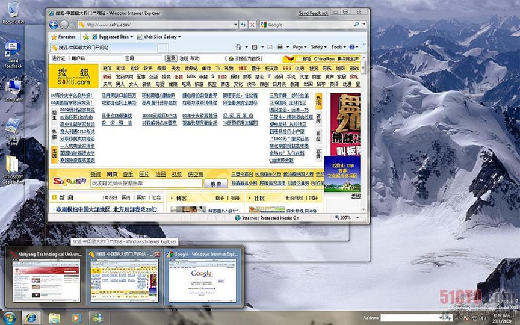Click the Home page icon in command bar
This screenshot has height=325, width=520.
(x=238, y=47)
